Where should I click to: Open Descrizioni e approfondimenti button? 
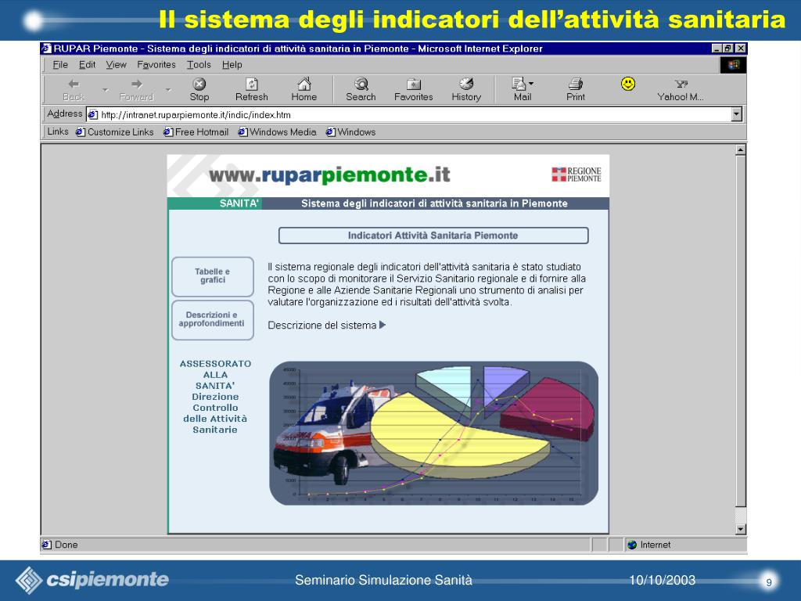pos(213,319)
